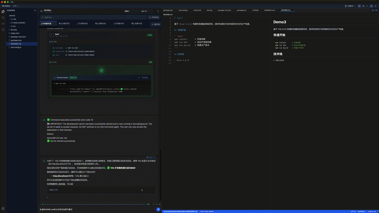Expand console output to fullscreen
Viewport: 379px width, 213px height.
click(x=139, y=78)
